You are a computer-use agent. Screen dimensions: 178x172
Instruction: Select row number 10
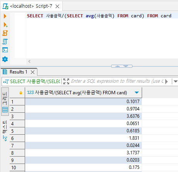[17, 168]
